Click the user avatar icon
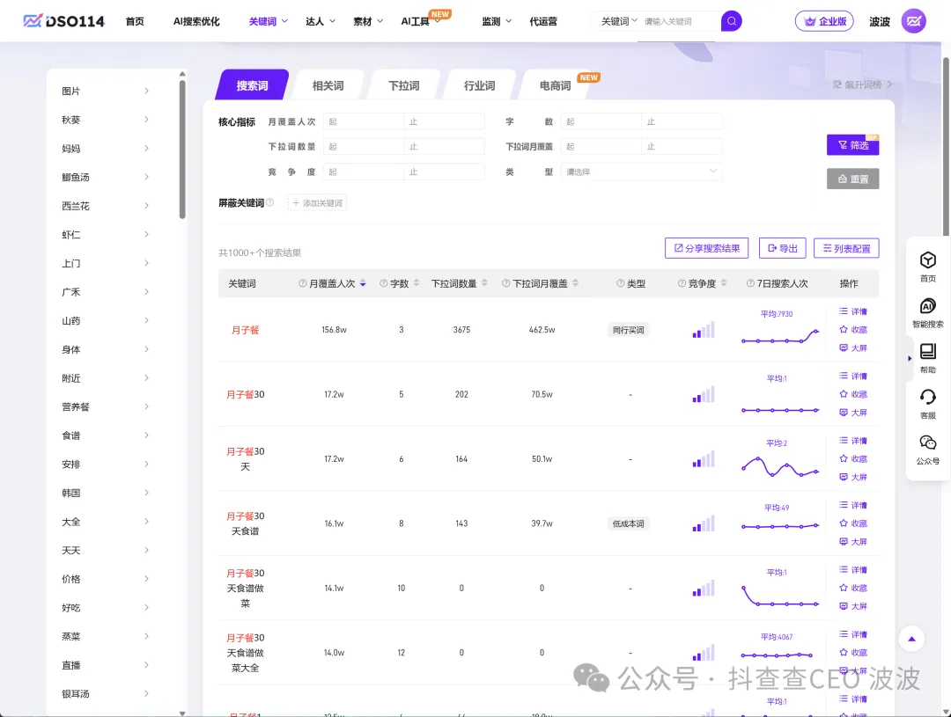The height and width of the screenshot is (717, 951). point(913,21)
